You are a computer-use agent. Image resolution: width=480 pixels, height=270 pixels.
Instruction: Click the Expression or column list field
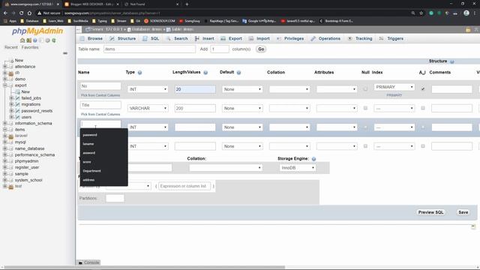184,186
